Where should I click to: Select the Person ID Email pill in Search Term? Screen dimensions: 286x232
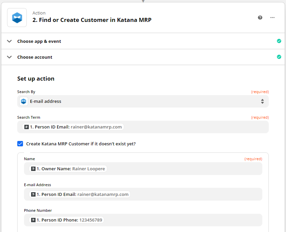73,127
